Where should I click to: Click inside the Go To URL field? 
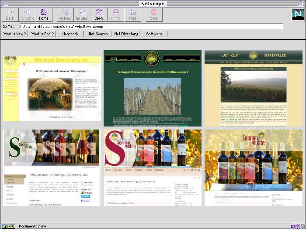[151, 26]
